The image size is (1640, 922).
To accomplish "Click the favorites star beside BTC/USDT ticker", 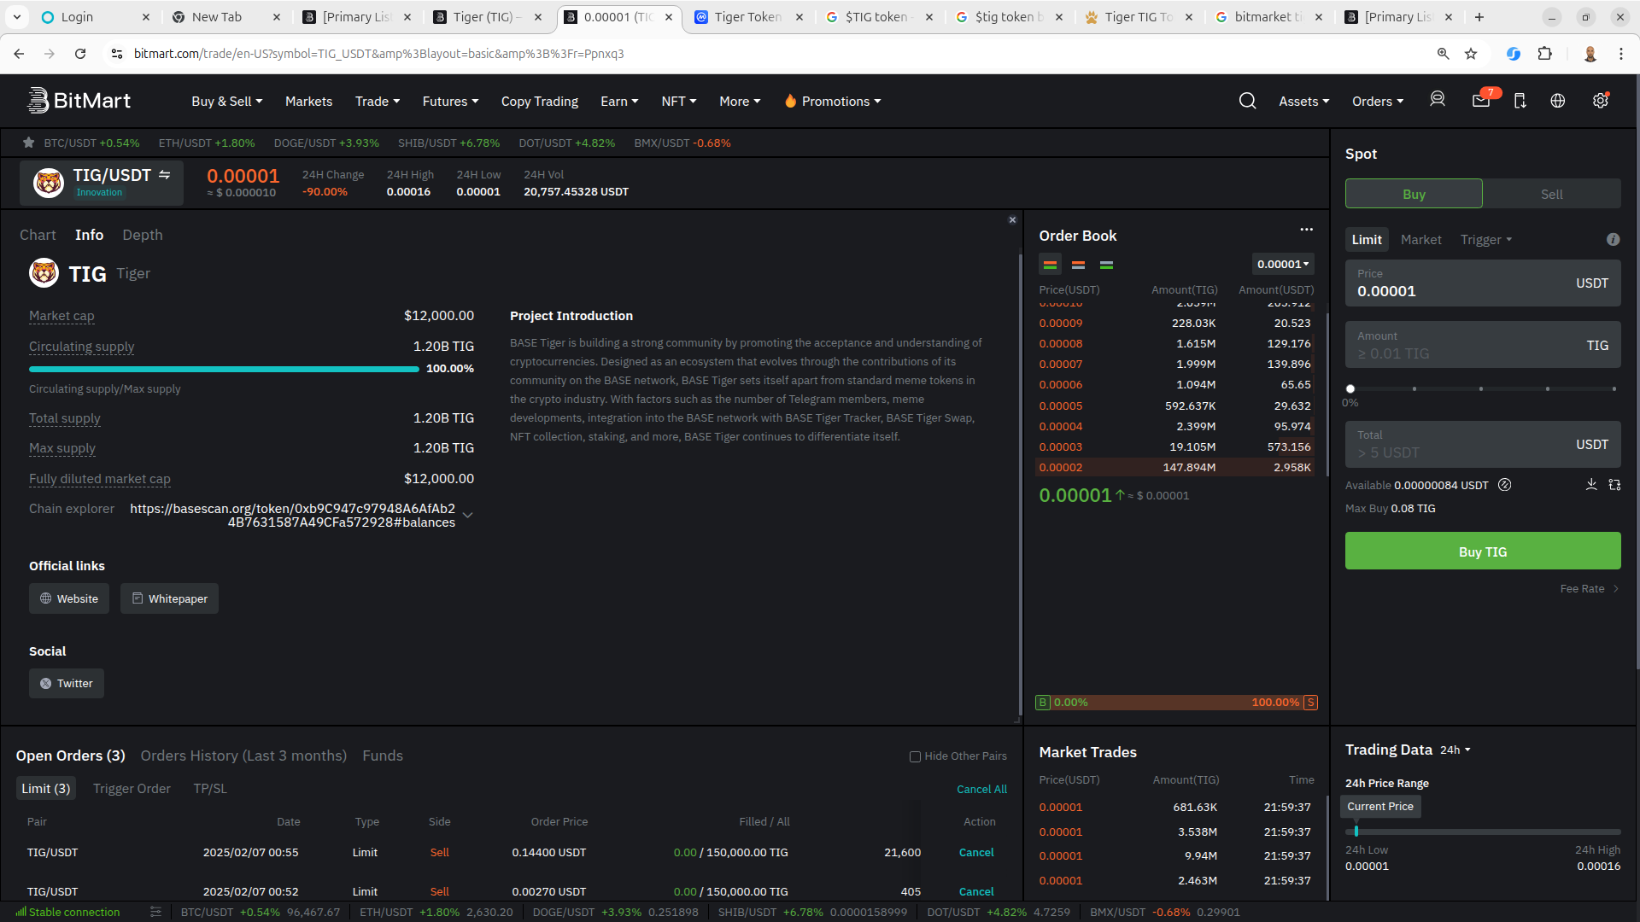I will coord(29,143).
